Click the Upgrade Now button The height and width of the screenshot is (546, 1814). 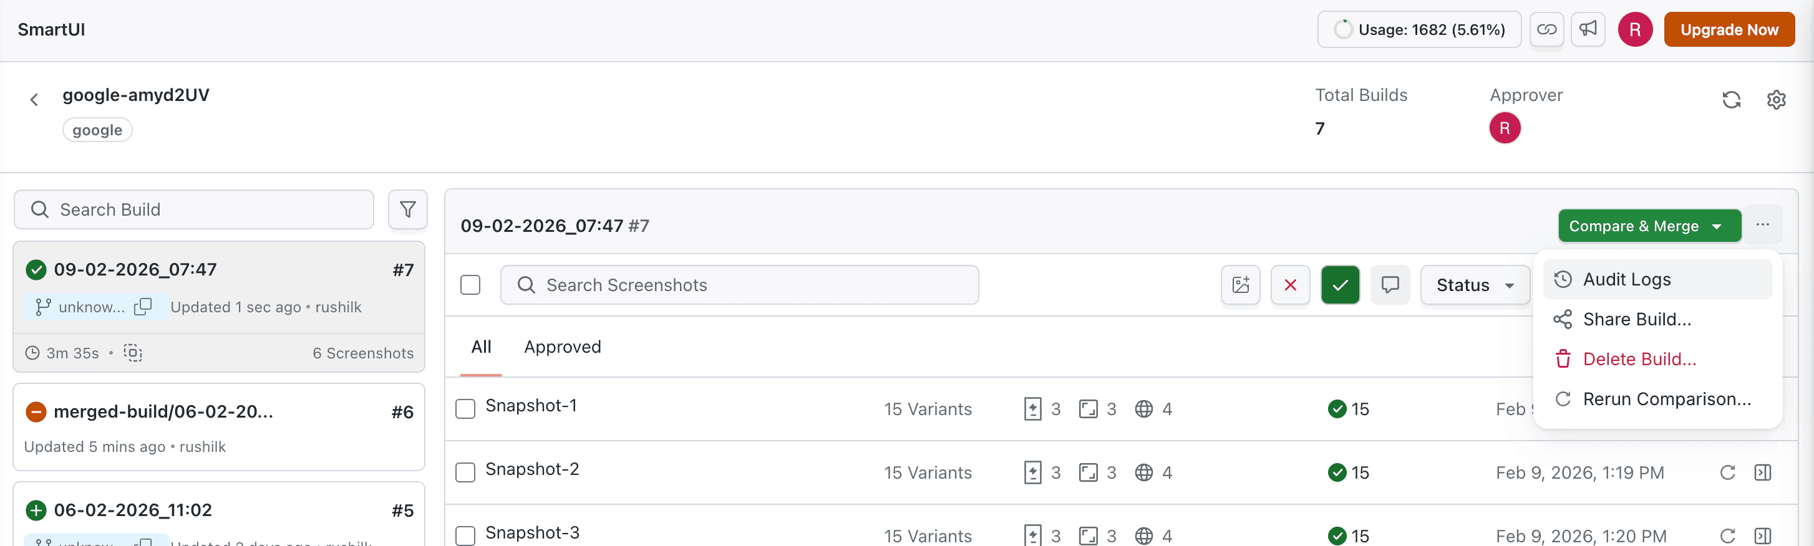click(x=1729, y=29)
